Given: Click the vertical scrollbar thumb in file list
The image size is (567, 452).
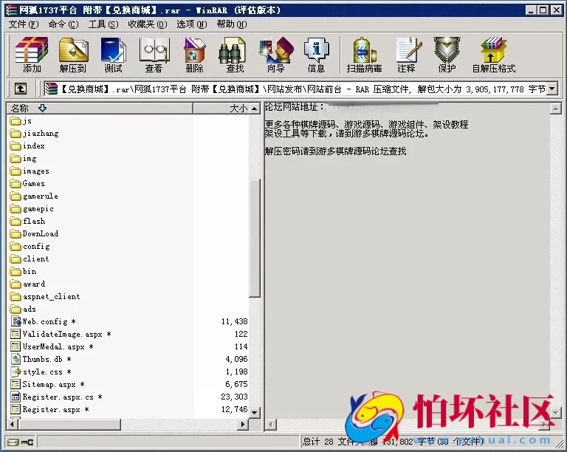Looking at the screenshot, I should point(255,238).
